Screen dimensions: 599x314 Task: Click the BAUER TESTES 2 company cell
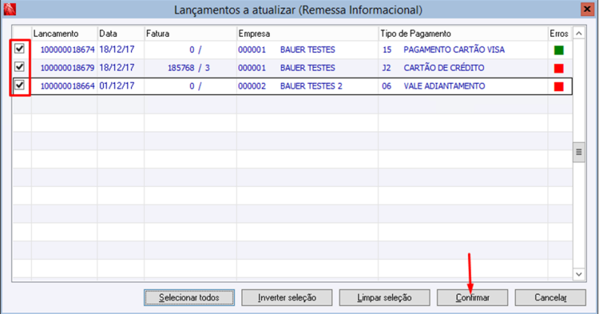[311, 86]
